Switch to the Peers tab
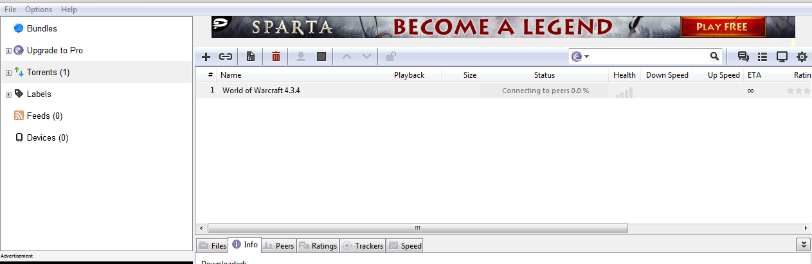The height and width of the screenshot is (264, 812). pos(278,245)
